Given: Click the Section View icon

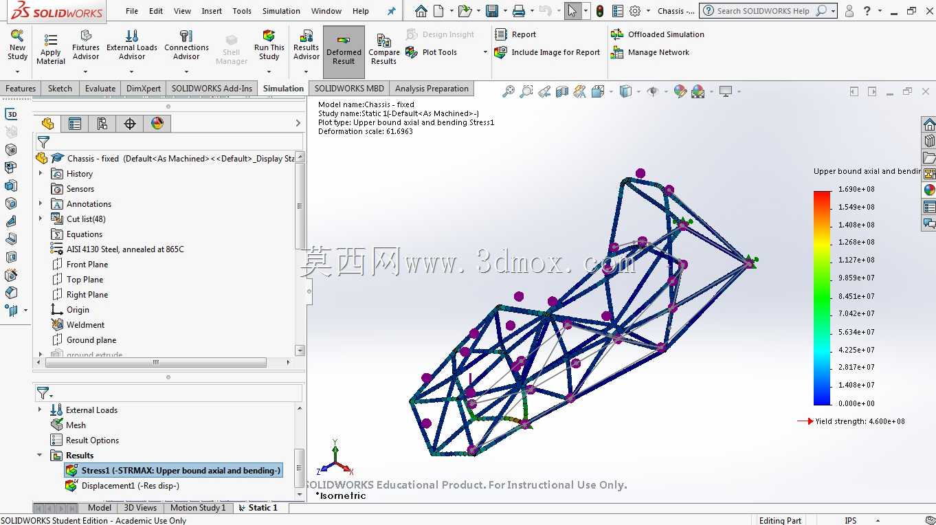Looking at the screenshot, I should 562,91.
